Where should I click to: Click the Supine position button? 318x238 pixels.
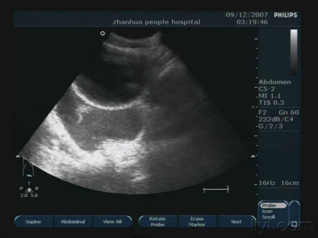coord(33,221)
